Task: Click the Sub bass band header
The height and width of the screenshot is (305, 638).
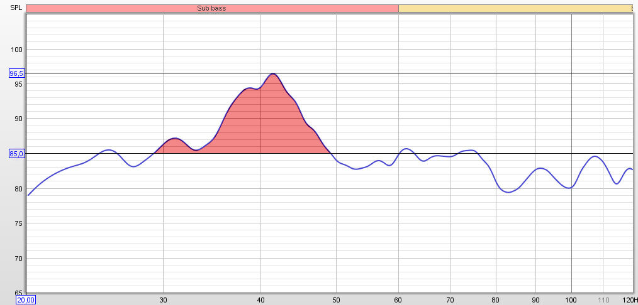Action: click(x=212, y=8)
